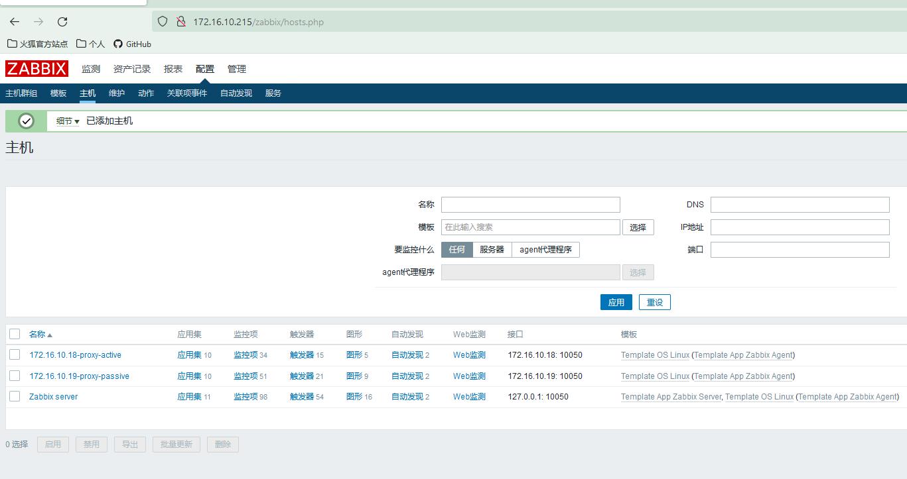907x479 pixels.
Task: Open 触发器 15 for 172.16.10.18 host
Action: 302,355
